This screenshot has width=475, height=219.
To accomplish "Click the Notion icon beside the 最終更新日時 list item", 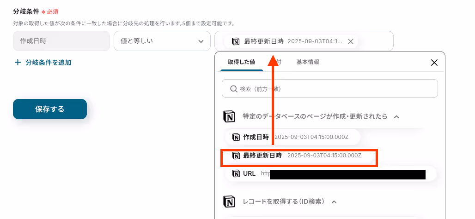I will pos(236,156).
